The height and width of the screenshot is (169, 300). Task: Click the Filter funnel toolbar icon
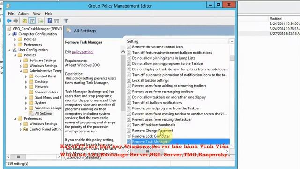[x=66, y=21]
